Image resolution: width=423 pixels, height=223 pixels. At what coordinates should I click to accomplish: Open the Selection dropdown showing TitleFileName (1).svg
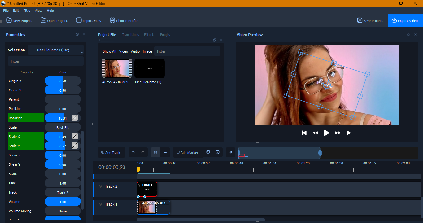[56, 49]
